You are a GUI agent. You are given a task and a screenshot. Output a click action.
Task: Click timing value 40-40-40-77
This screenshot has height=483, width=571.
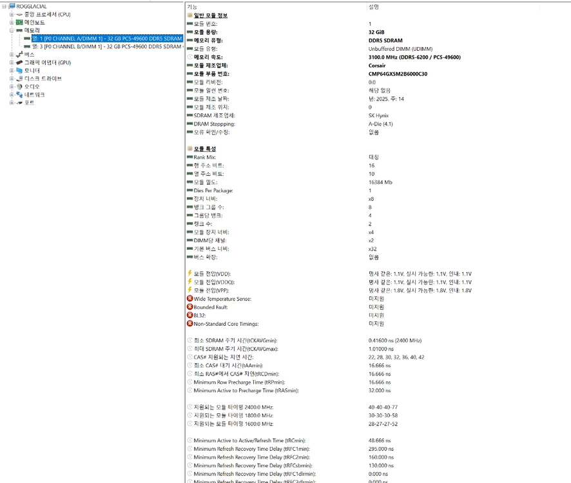coord(383,407)
